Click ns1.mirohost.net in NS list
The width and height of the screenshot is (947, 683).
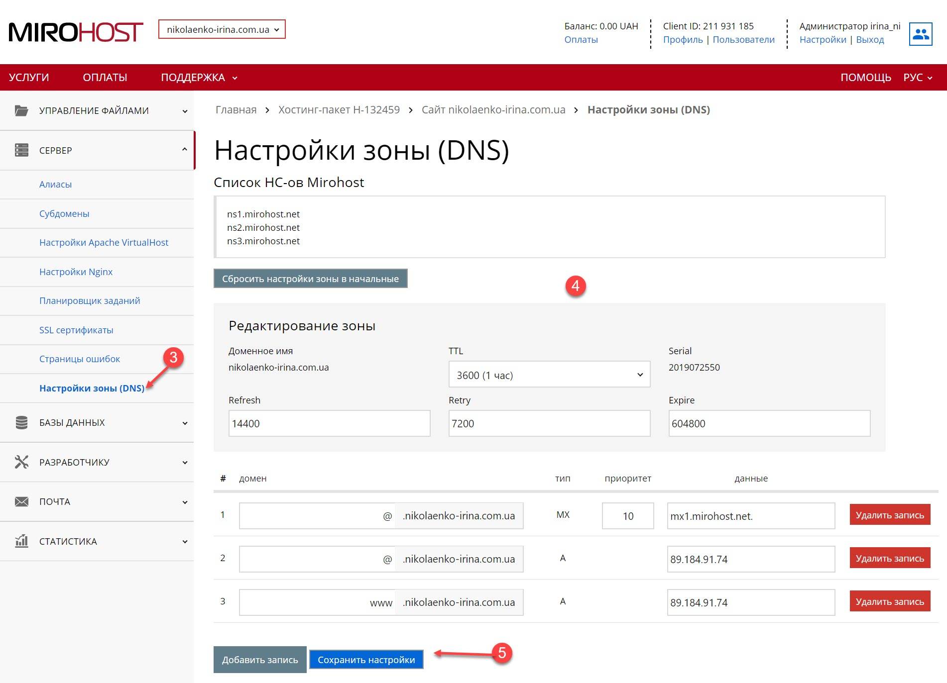click(x=263, y=214)
